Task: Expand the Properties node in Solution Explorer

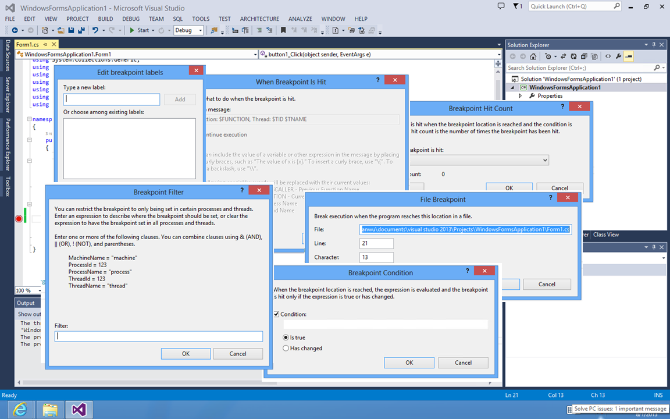Action: [521, 96]
